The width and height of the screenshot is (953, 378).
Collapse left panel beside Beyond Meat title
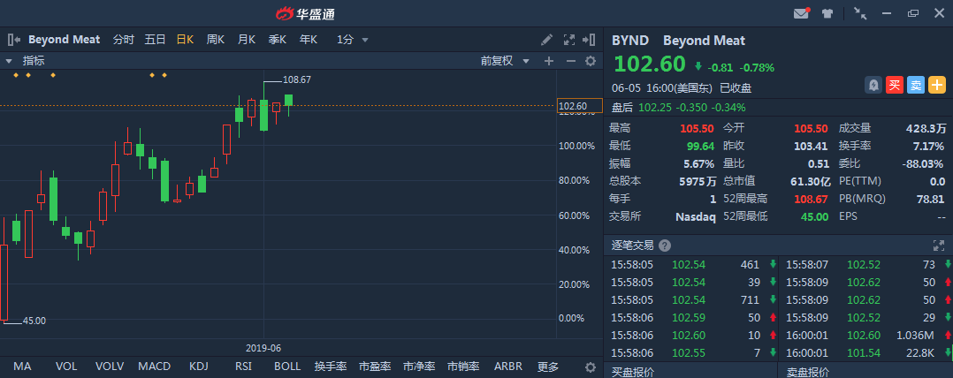pyautogui.click(x=14, y=40)
